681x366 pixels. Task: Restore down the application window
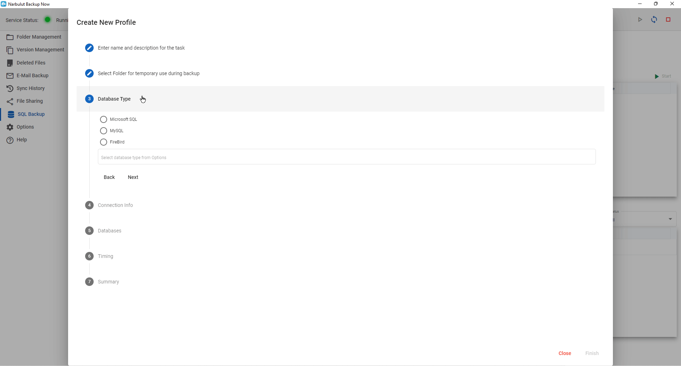click(656, 4)
